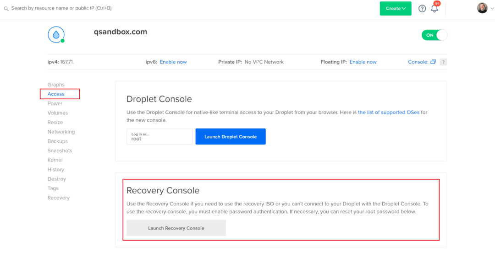The width and height of the screenshot is (495, 257).
Task: Click the search magnifier icon
Action: click(x=6, y=8)
